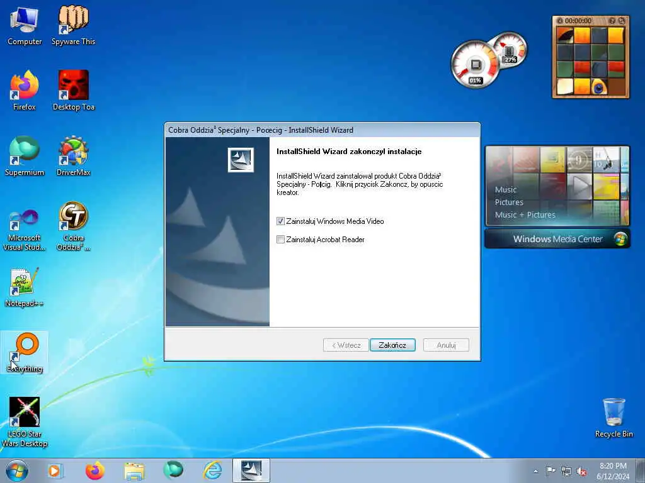Uncheck Zainstaluj Windows Media Video

pos(280,221)
